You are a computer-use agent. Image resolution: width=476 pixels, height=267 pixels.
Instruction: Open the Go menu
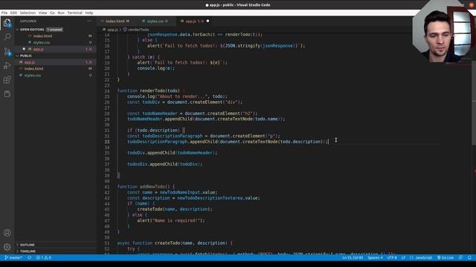tap(53, 13)
